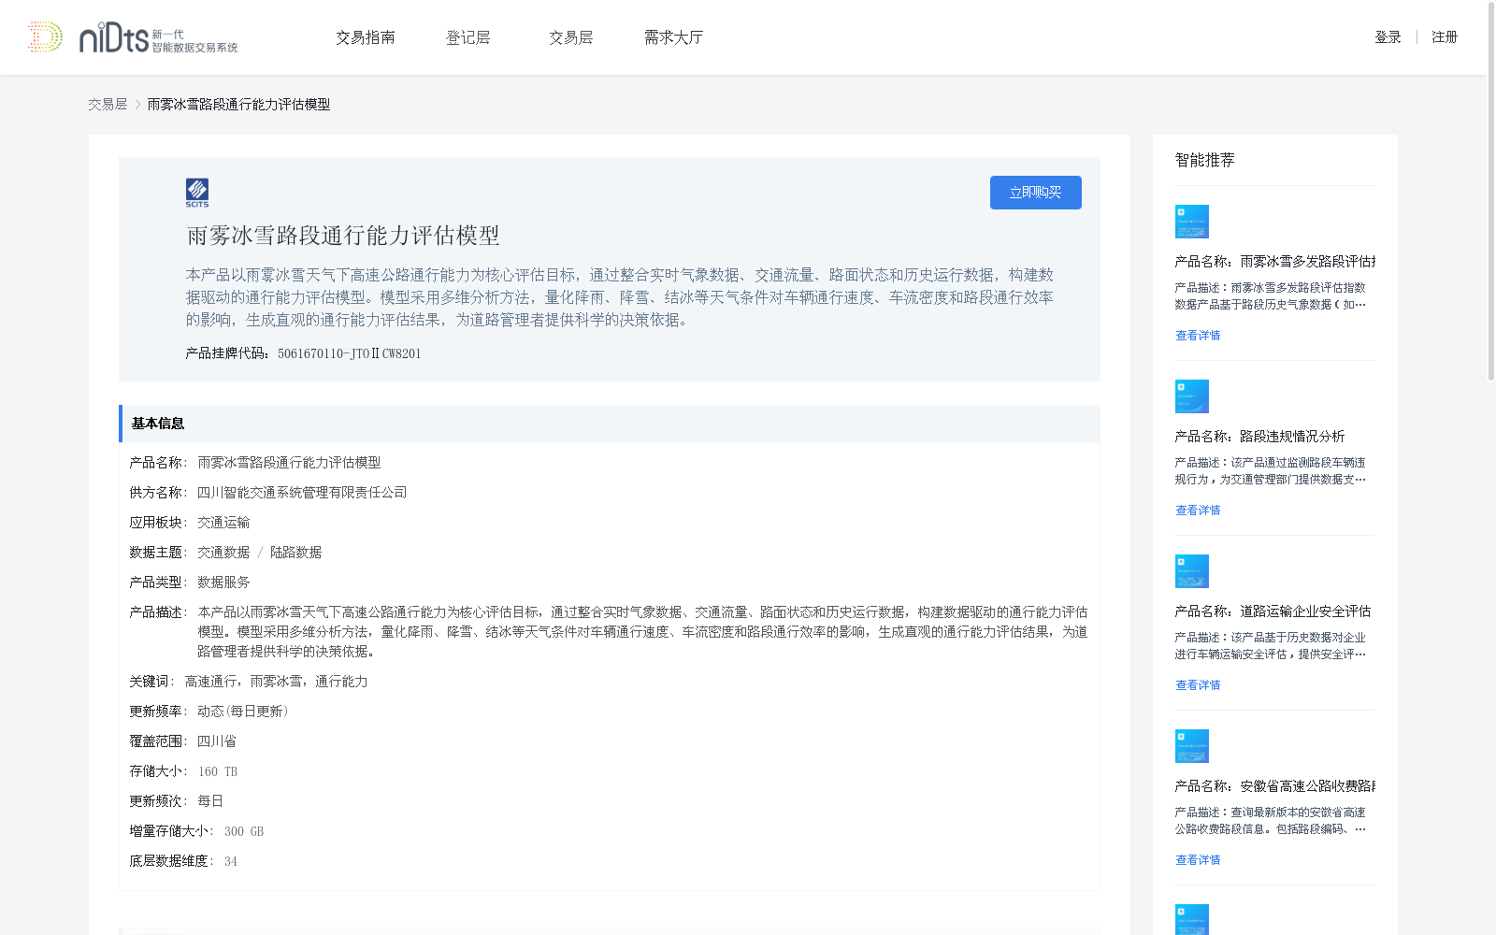Click the 300 GB incremental storage value
The width and height of the screenshot is (1496, 935).
click(x=244, y=831)
